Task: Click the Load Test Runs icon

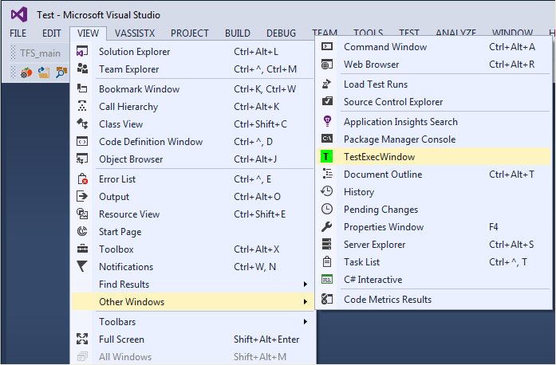Action: pyautogui.click(x=326, y=84)
